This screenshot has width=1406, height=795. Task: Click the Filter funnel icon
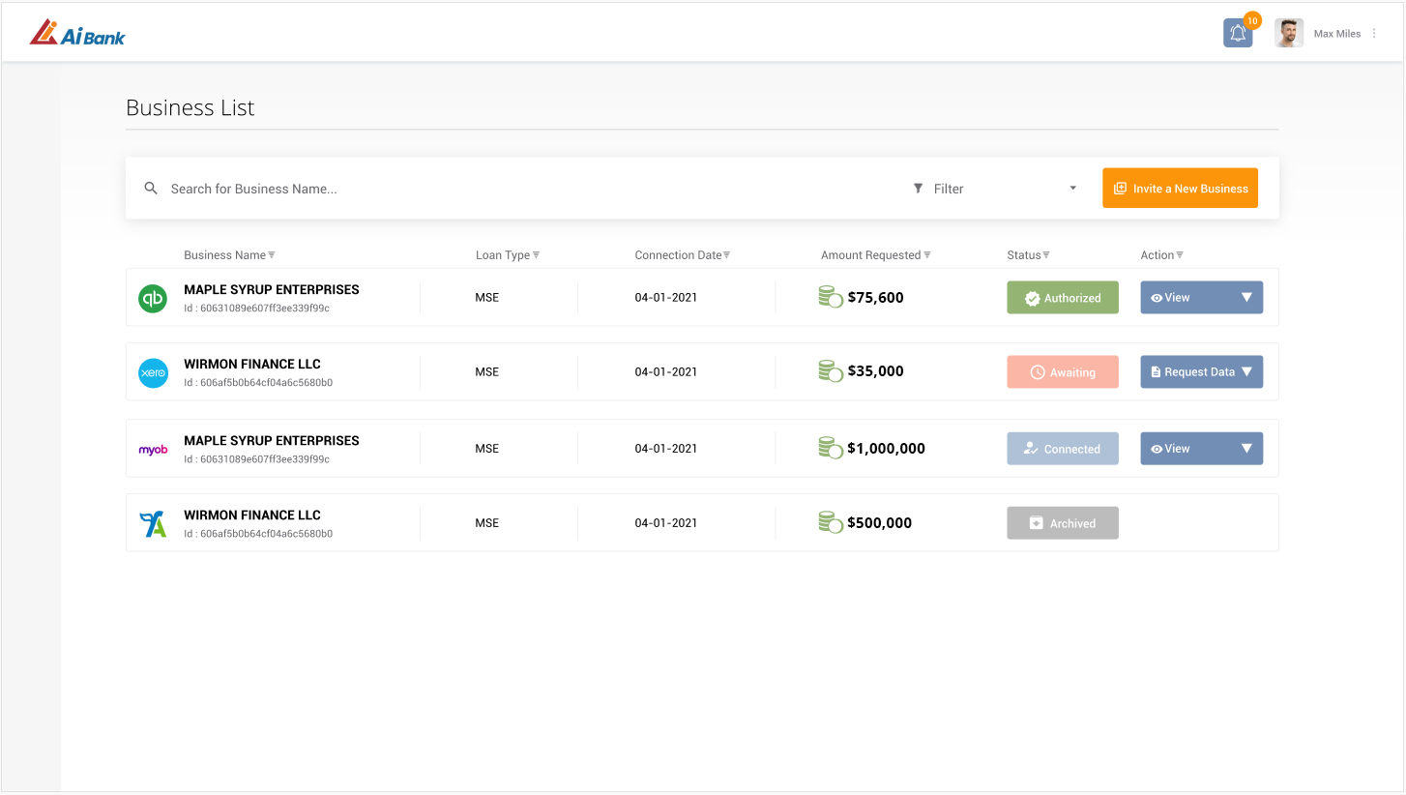click(x=918, y=189)
